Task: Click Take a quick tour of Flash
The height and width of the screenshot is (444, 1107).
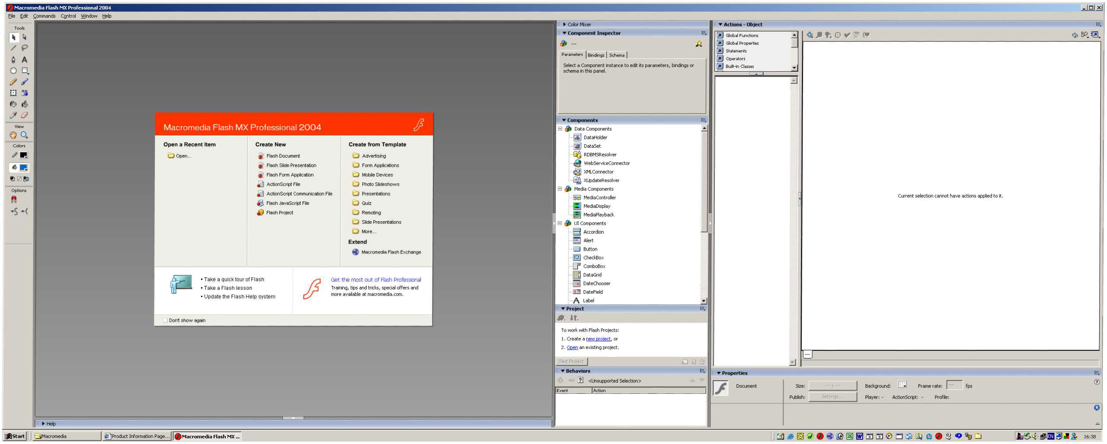Action: click(x=234, y=279)
